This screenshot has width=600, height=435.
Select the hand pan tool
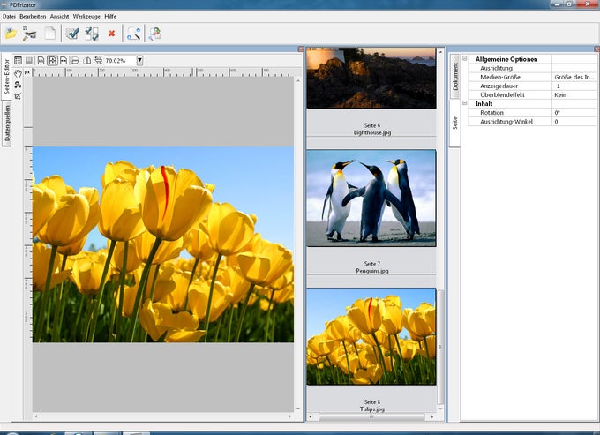click(18, 73)
